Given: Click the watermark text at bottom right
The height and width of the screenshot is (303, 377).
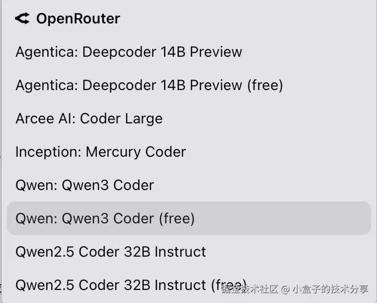Looking at the screenshot, I should coord(295,289).
